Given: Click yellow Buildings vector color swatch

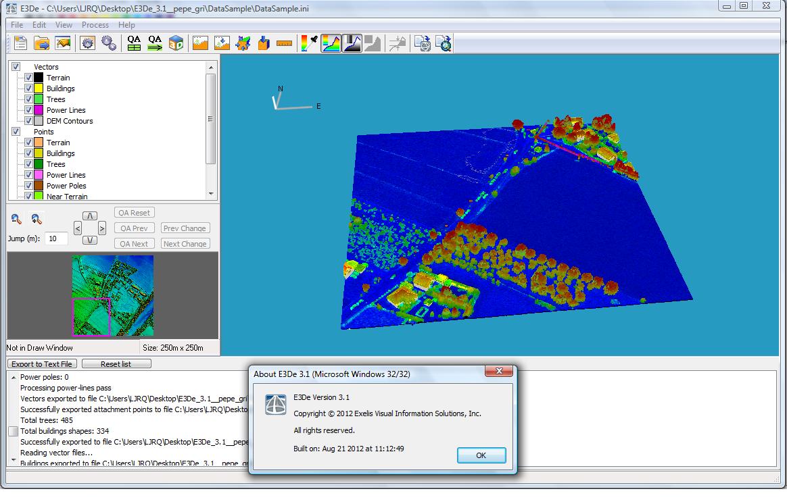Looking at the screenshot, I should coord(39,89).
